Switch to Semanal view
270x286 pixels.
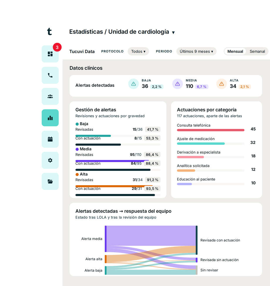click(x=257, y=52)
